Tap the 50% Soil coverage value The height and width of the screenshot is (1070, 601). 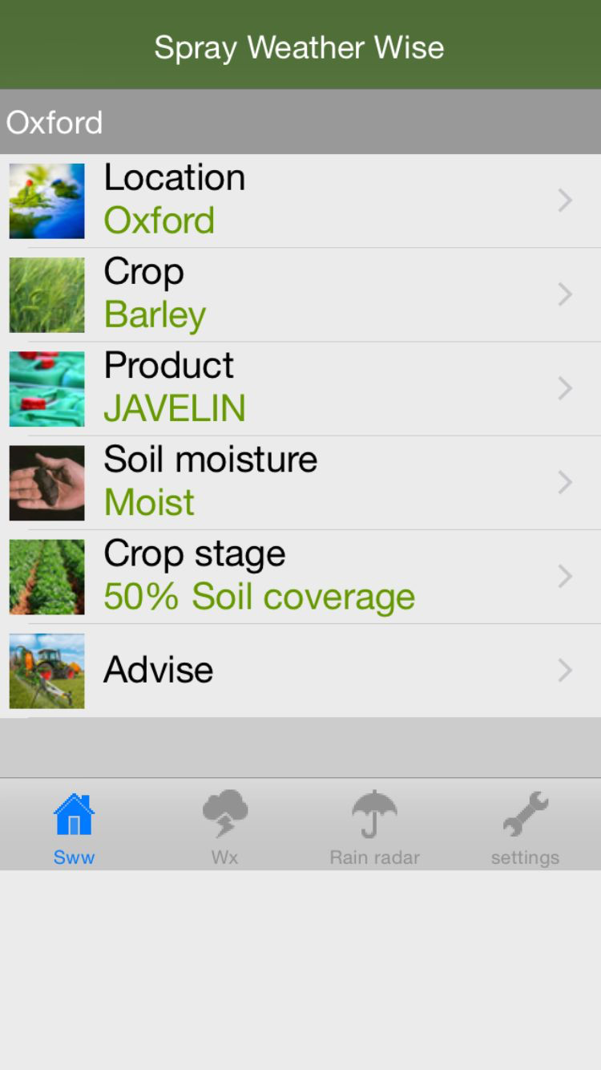(259, 597)
